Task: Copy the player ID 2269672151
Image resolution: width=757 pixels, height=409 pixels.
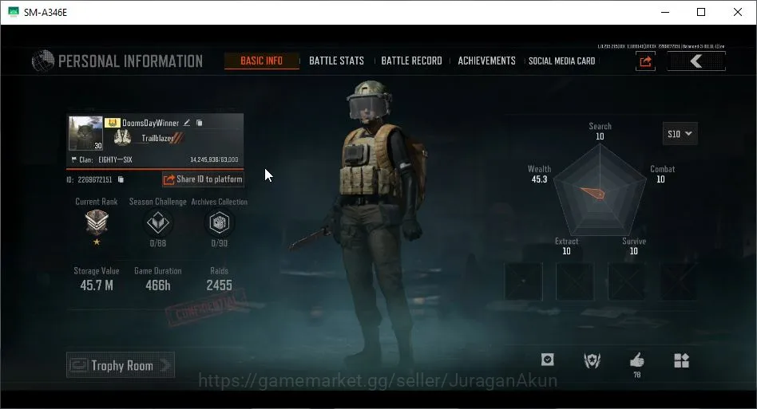Action: pos(121,179)
